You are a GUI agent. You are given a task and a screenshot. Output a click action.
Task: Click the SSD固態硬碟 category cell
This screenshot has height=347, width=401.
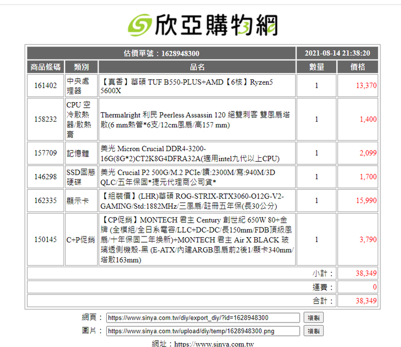pos(81,177)
